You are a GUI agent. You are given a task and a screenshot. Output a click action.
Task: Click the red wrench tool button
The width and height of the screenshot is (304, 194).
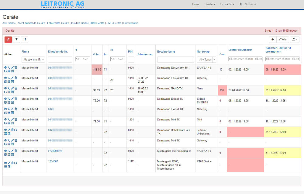[x=8, y=39]
